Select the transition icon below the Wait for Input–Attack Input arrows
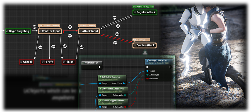 70,36
